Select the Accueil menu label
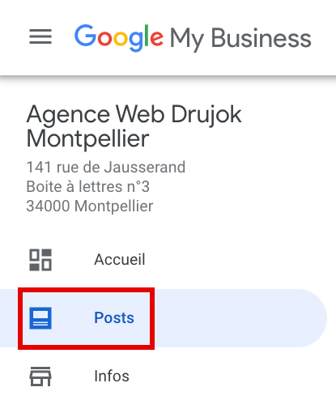Viewport: 336px width, 400px height. click(x=120, y=260)
